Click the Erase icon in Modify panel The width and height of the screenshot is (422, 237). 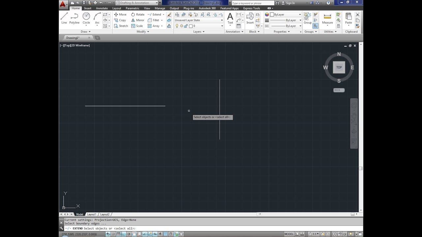tap(169, 14)
